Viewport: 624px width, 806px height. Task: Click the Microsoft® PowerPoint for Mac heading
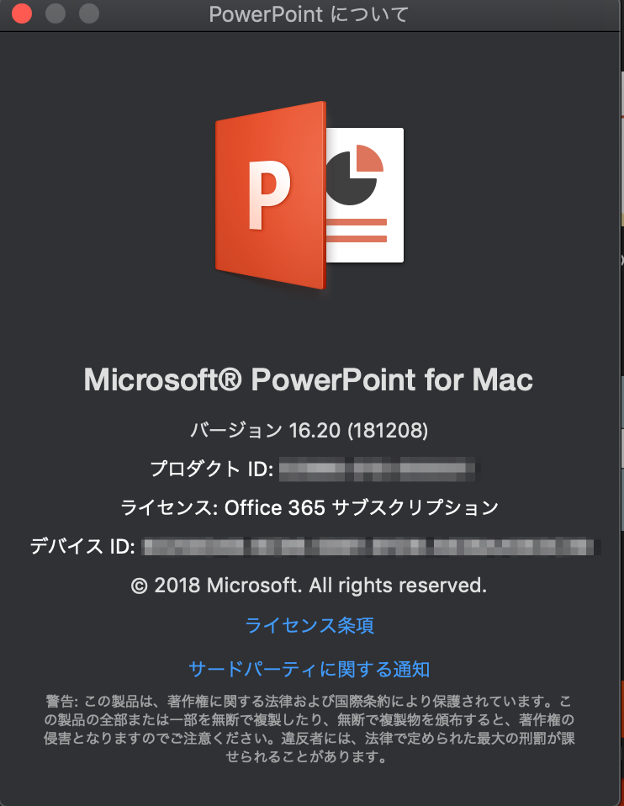click(309, 379)
